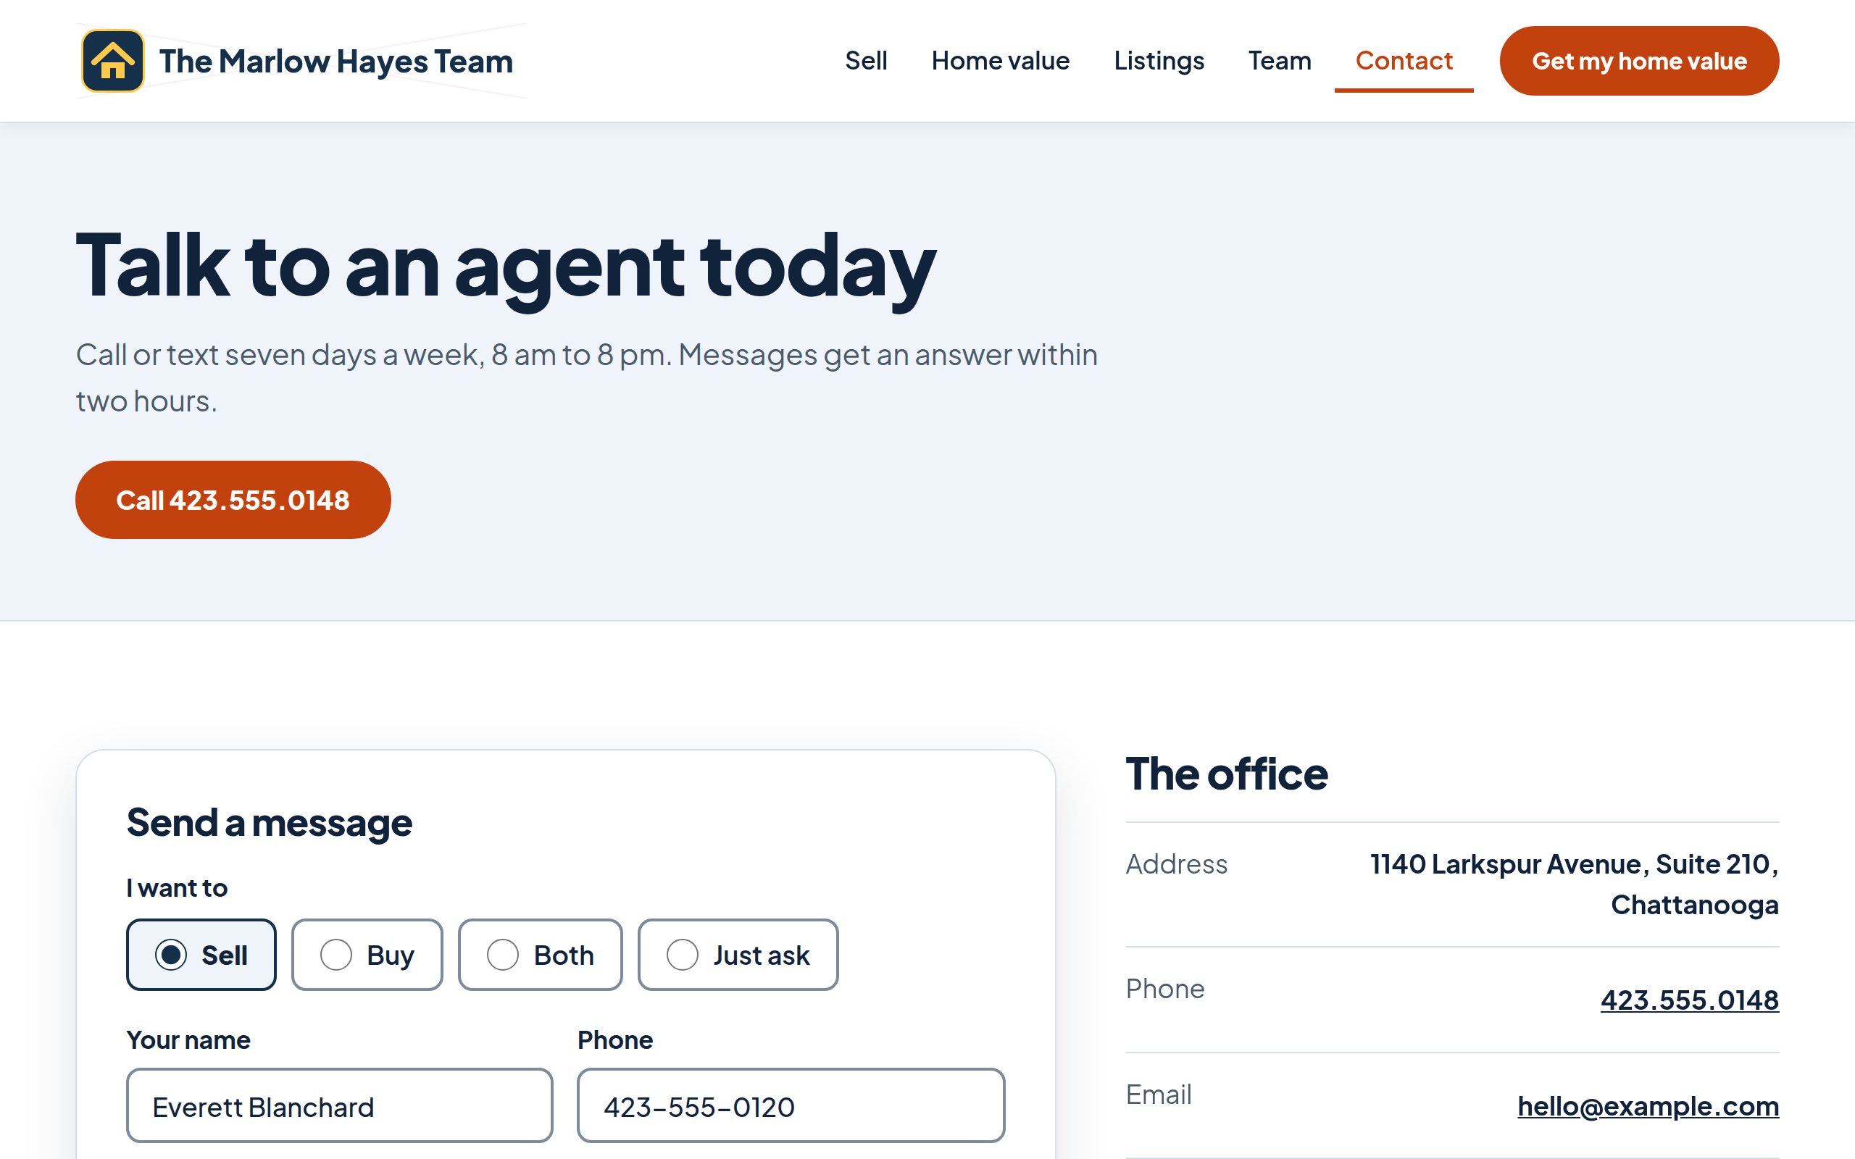Focus the Your name input field
Viewport: 1855px width, 1159px height.
[340, 1105]
